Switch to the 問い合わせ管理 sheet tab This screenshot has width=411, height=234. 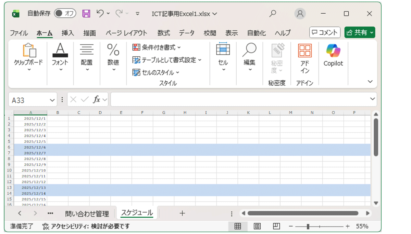[87, 213]
